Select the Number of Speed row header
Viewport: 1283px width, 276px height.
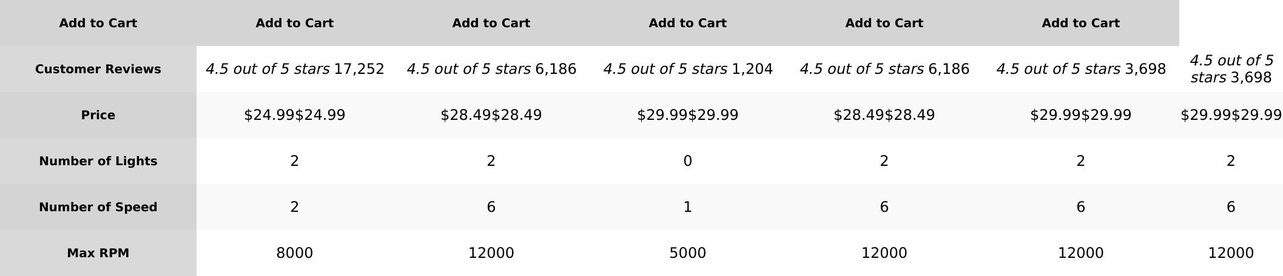(98, 207)
